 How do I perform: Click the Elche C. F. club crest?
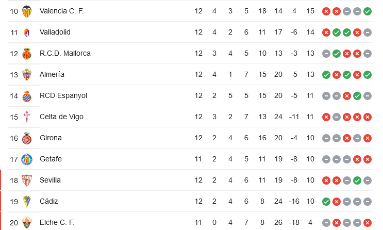(x=27, y=222)
